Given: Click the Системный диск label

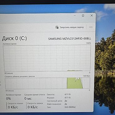Looking at the screenshot, I should point(54,101).
